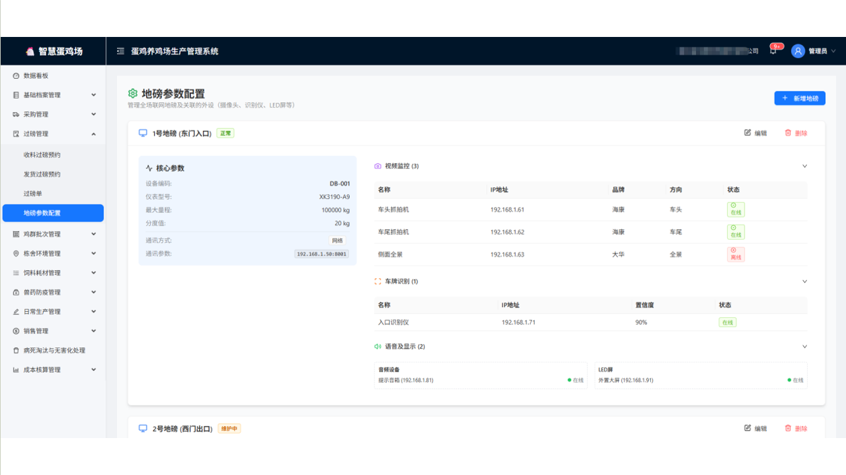This screenshot has width=846, height=475.
Task: Click the plus icon in 新增地磅 button
Action: (x=785, y=98)
